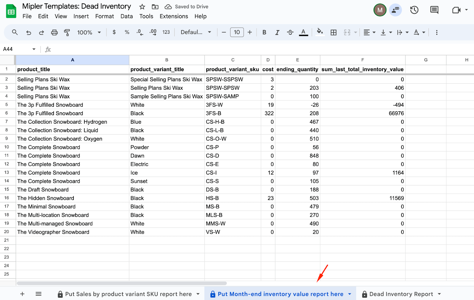The height and width of the screenshot is (300, 474).
Task: Star this Dead Inventory document
Action: 142,7
